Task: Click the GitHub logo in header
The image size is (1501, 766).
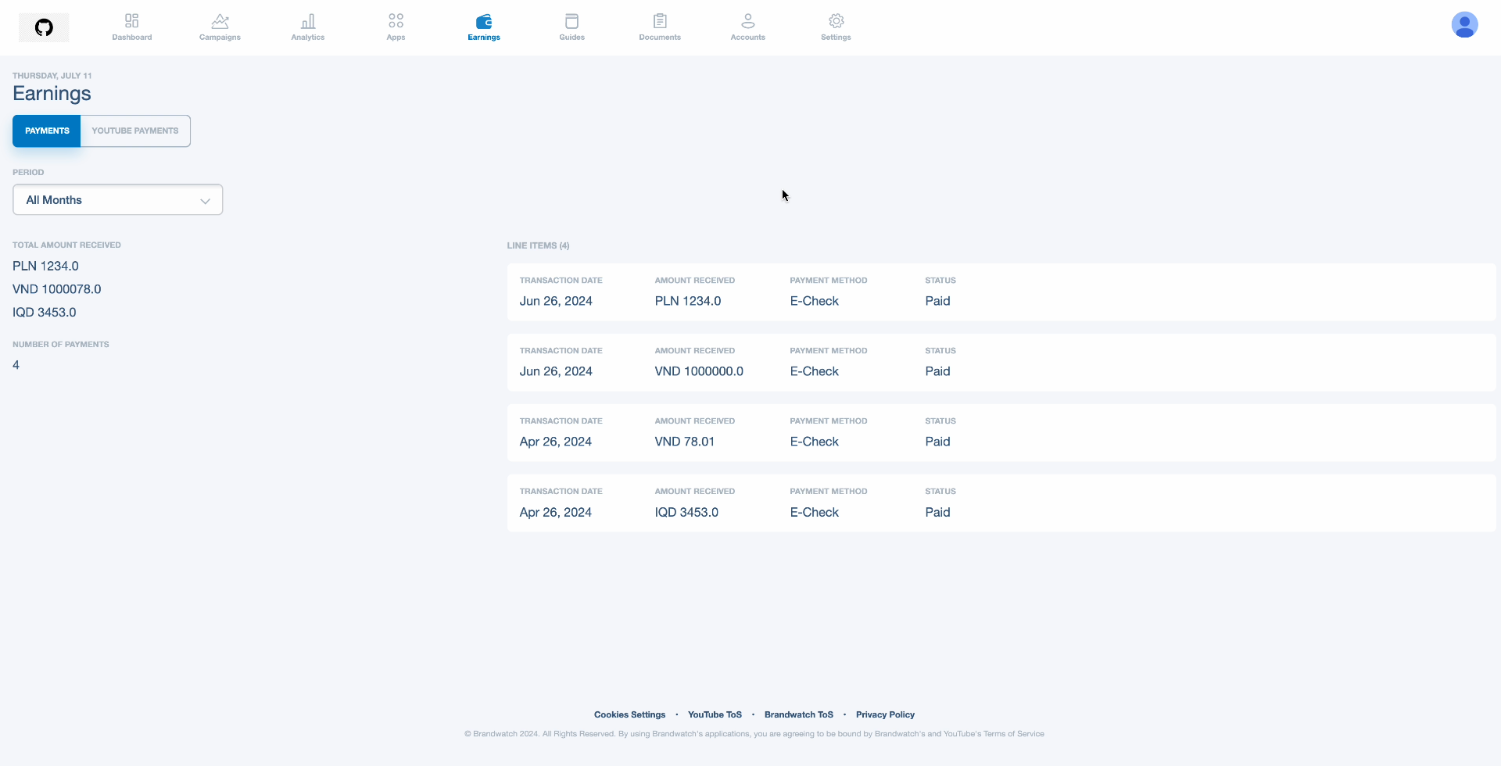Action: click(44, 27)
